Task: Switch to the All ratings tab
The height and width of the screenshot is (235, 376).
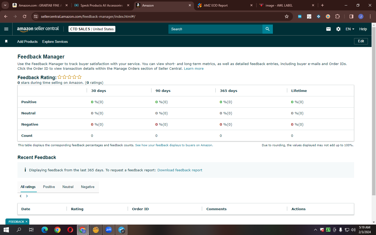Action: point(28,187)
